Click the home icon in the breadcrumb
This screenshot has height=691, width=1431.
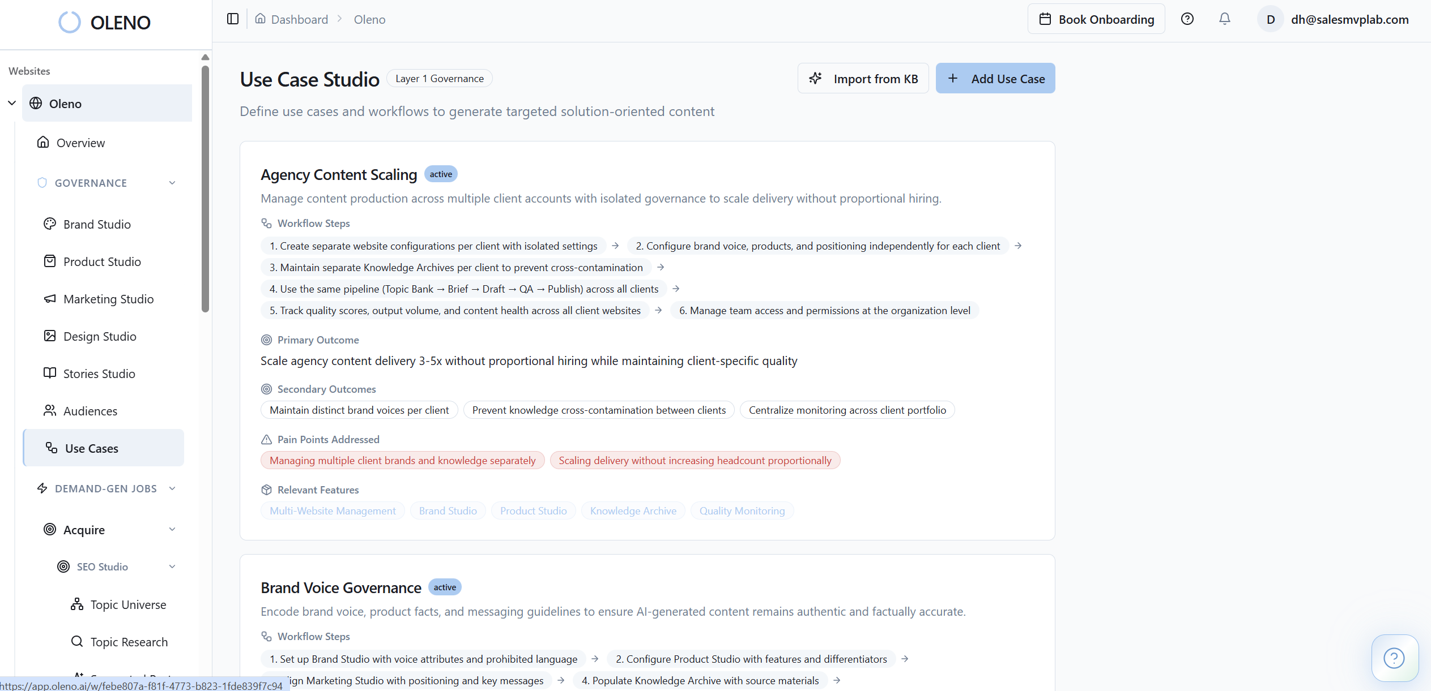click(x=260, y=19)
